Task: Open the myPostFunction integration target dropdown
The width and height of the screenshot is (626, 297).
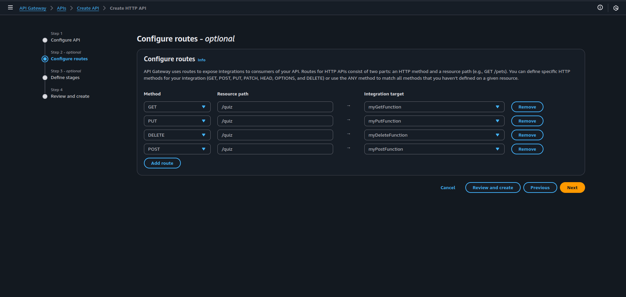Action: [x=434, y=149]
